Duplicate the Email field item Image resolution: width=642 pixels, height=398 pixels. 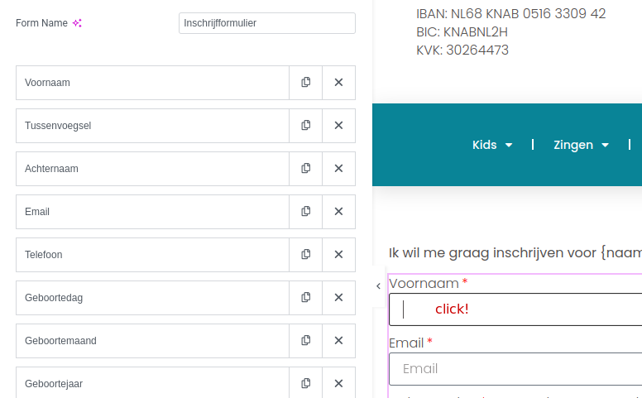[x=305, y=212]
